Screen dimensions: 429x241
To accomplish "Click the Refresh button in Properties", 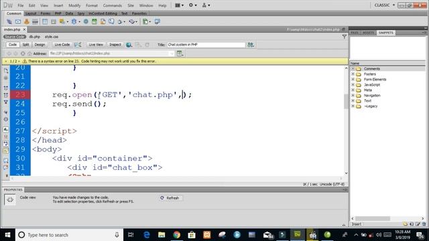I will click(170, 198).
